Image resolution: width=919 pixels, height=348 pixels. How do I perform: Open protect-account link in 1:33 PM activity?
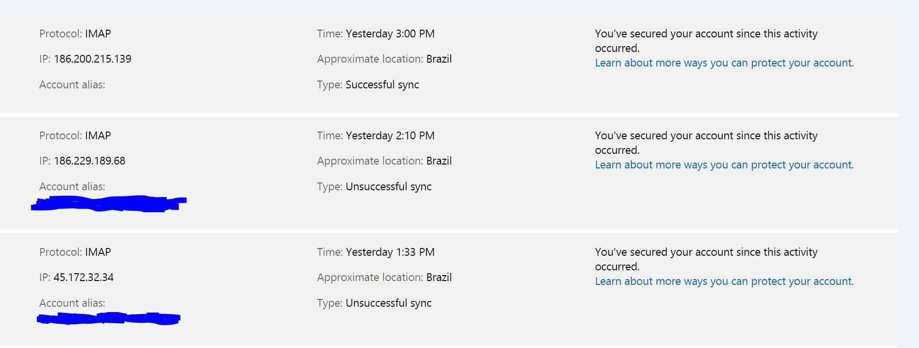(724, 282)
